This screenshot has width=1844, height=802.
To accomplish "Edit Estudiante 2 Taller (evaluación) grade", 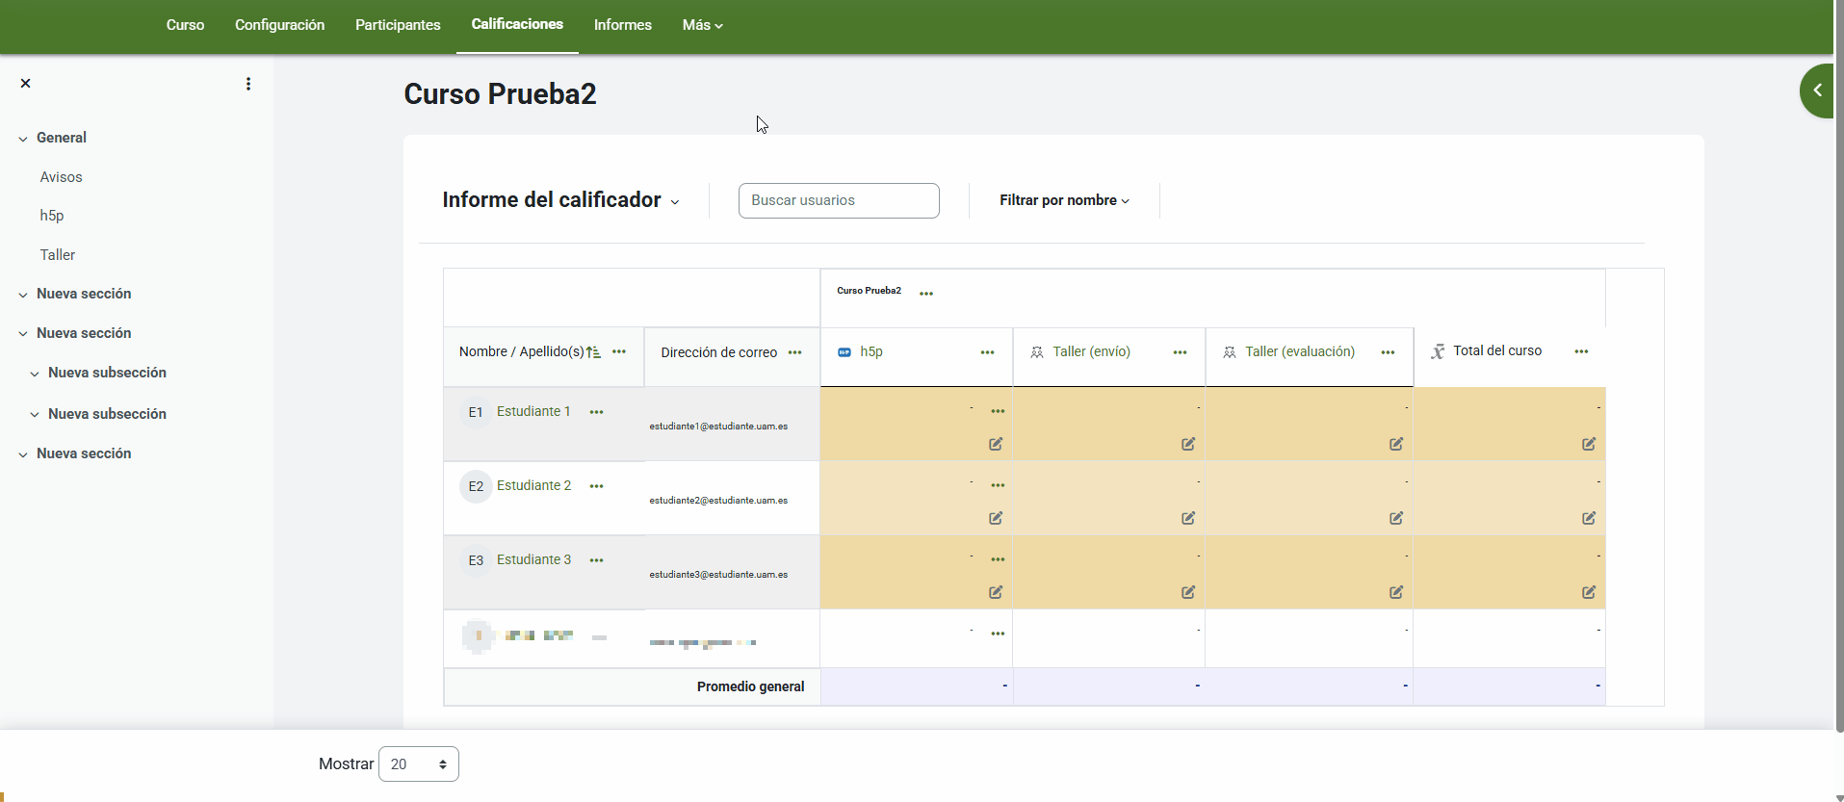I will point(1396,518).
